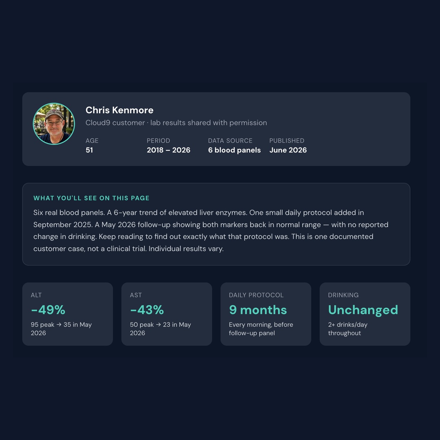This screenshot has width=440, height=440.
Task: Click the Cloud9 customer subtitle text
Action: [x=176, y=123]
